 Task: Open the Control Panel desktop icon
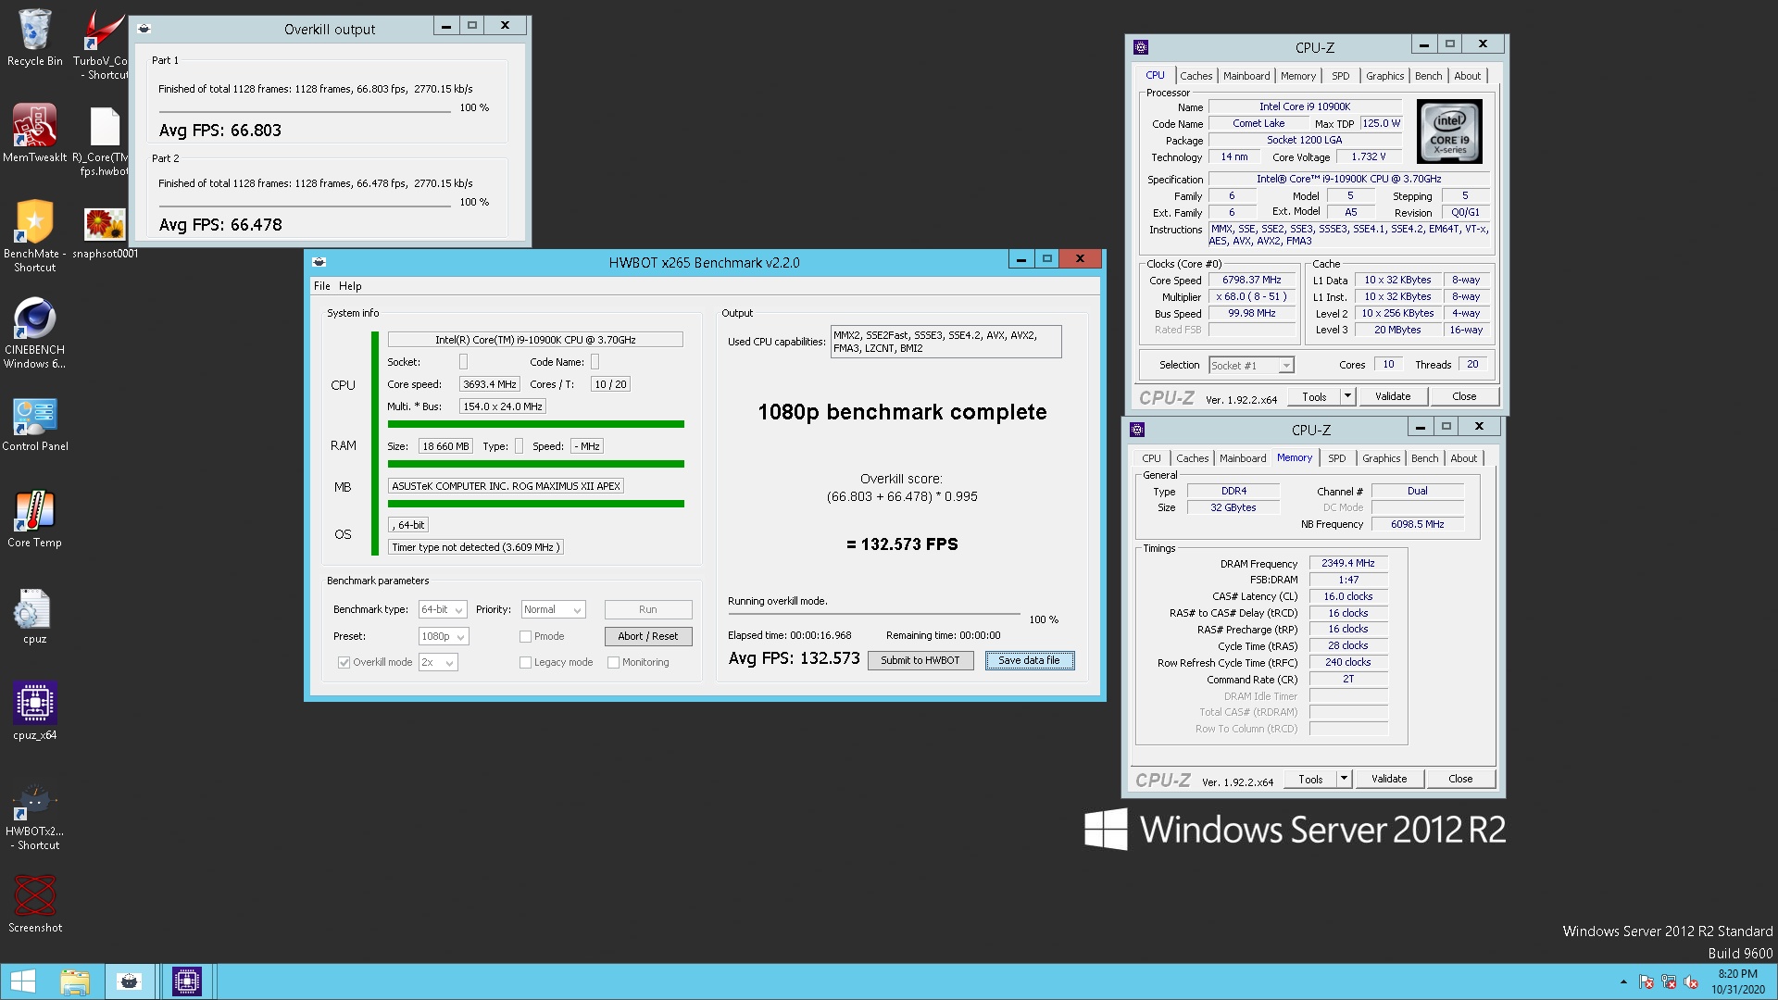[x=35, y=424]
